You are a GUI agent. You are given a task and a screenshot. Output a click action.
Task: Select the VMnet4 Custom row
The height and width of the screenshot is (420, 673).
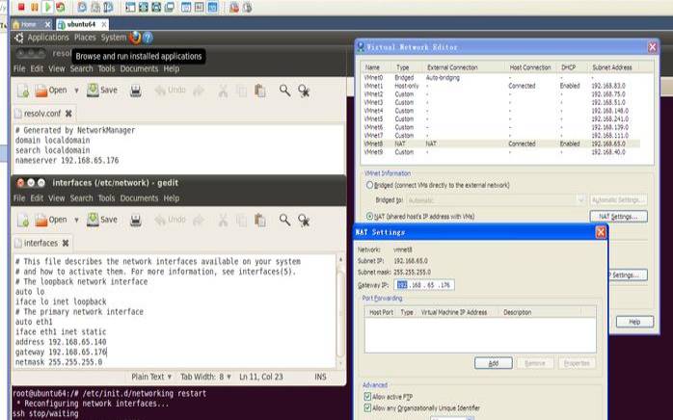pyautogui.click(x=500, y=111)
